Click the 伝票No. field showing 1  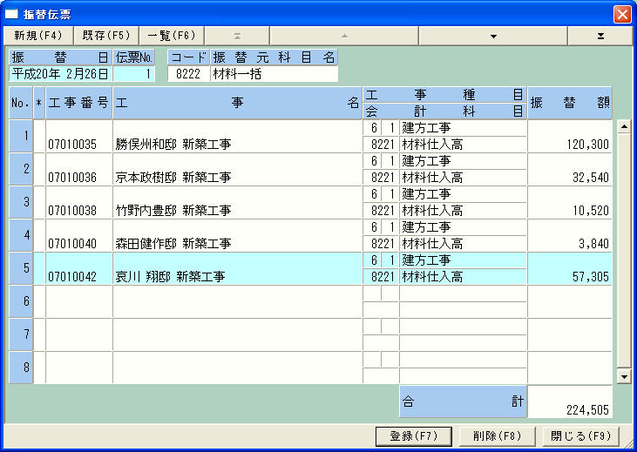tap(134, 74)
